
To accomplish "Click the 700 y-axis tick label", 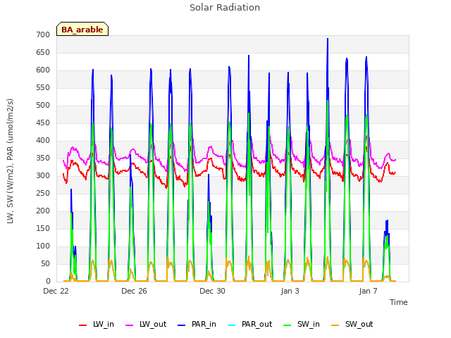I will click(x=43, y=35).
